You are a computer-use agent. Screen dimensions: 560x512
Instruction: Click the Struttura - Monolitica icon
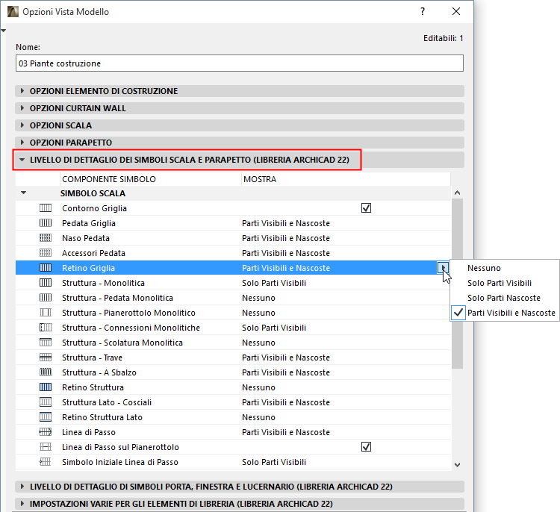pos(46,283)
